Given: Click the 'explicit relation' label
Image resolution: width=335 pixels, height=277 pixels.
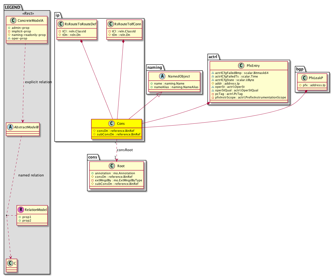Looking at the screenshot, I should [x=38, y=82].
